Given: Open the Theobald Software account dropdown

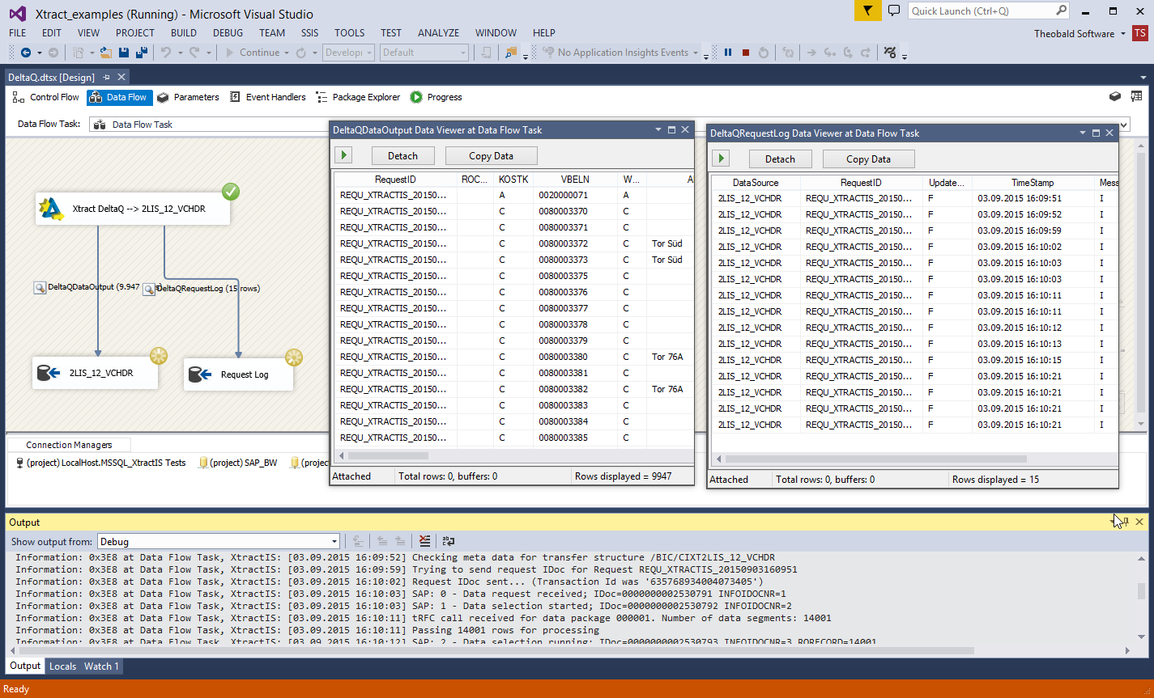Looking at the screenshot, I should [1122, 33].
